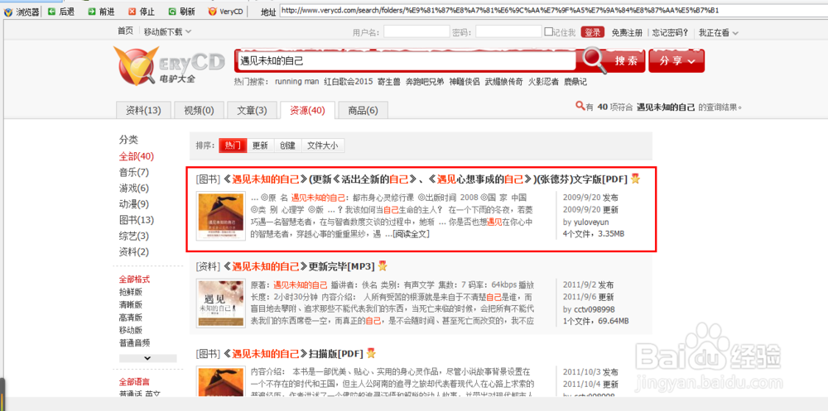Switch to the 商品(6) tab
This screenshot has height=411, width=828.
(363, 110)
